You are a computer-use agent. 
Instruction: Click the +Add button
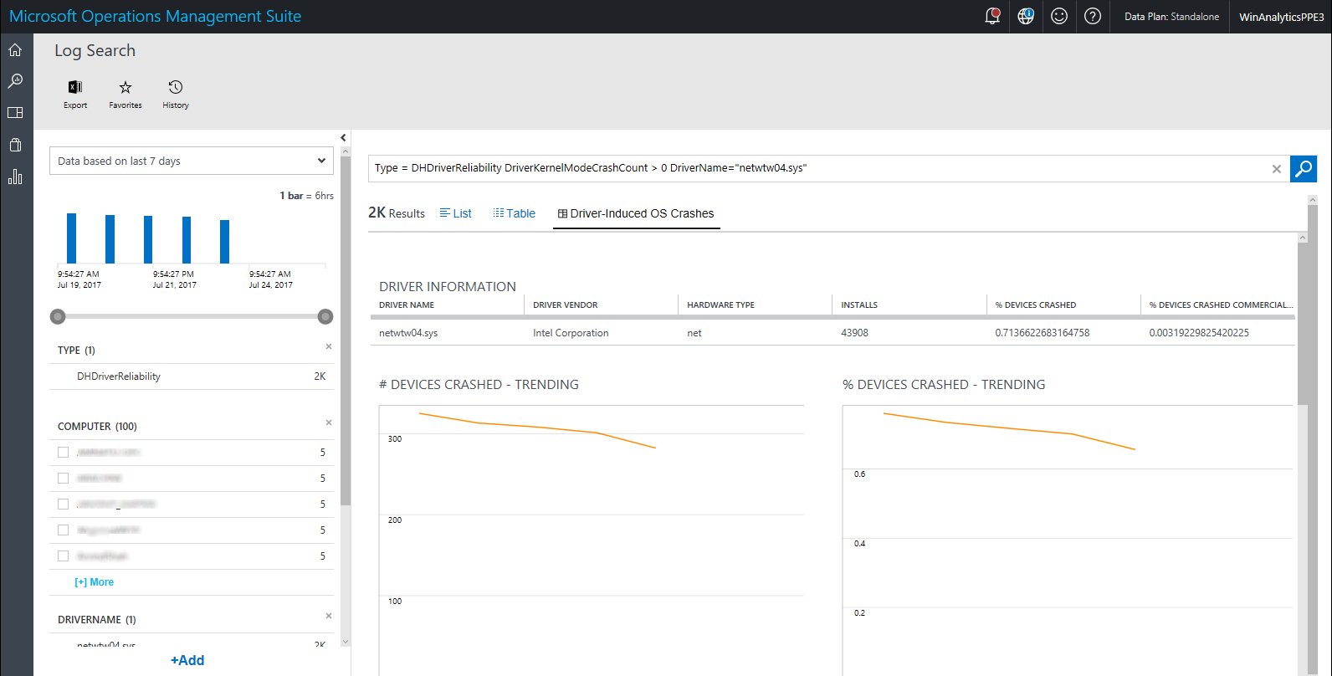click(x=187, y=660)
